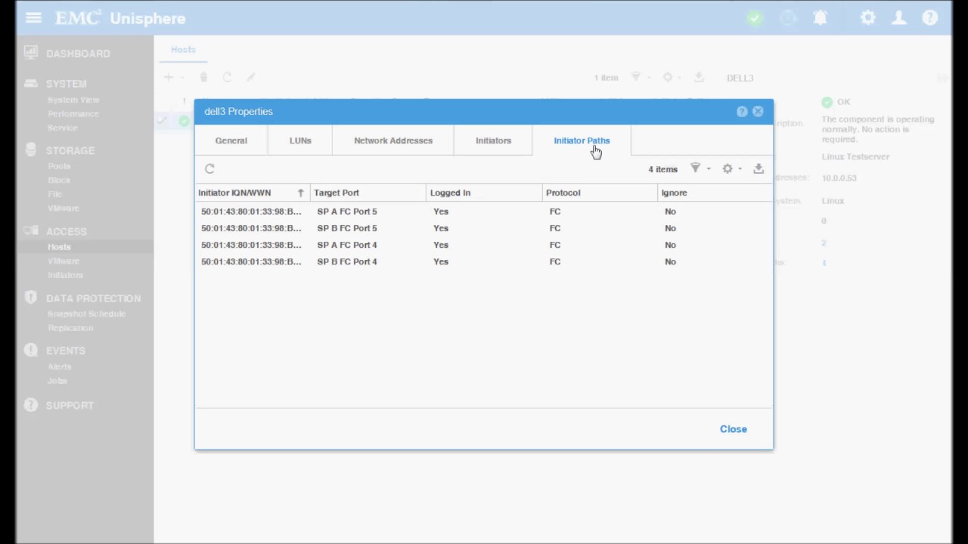Open the System section in sidebar
Image resolution: width=968 pixels, height=544 pixels.
[x=66, y=84]
